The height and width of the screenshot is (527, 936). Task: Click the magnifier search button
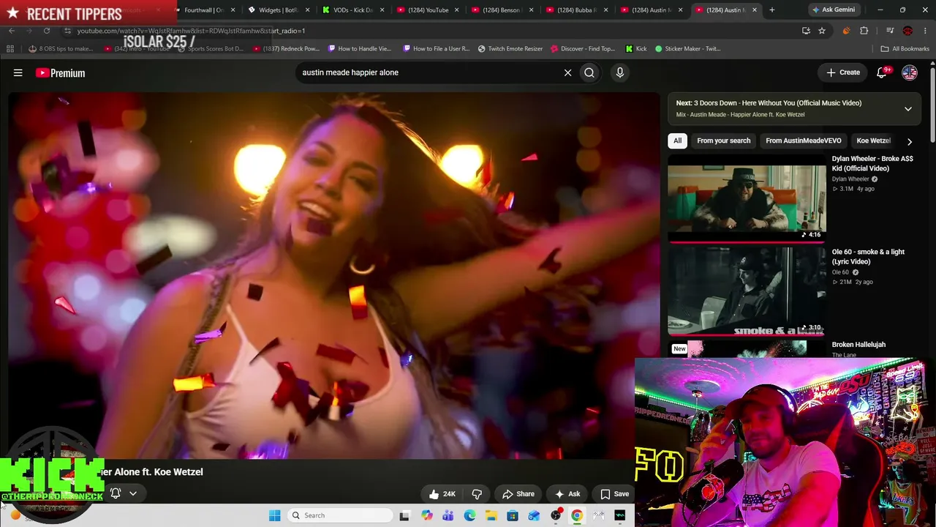tap(589, 72)
